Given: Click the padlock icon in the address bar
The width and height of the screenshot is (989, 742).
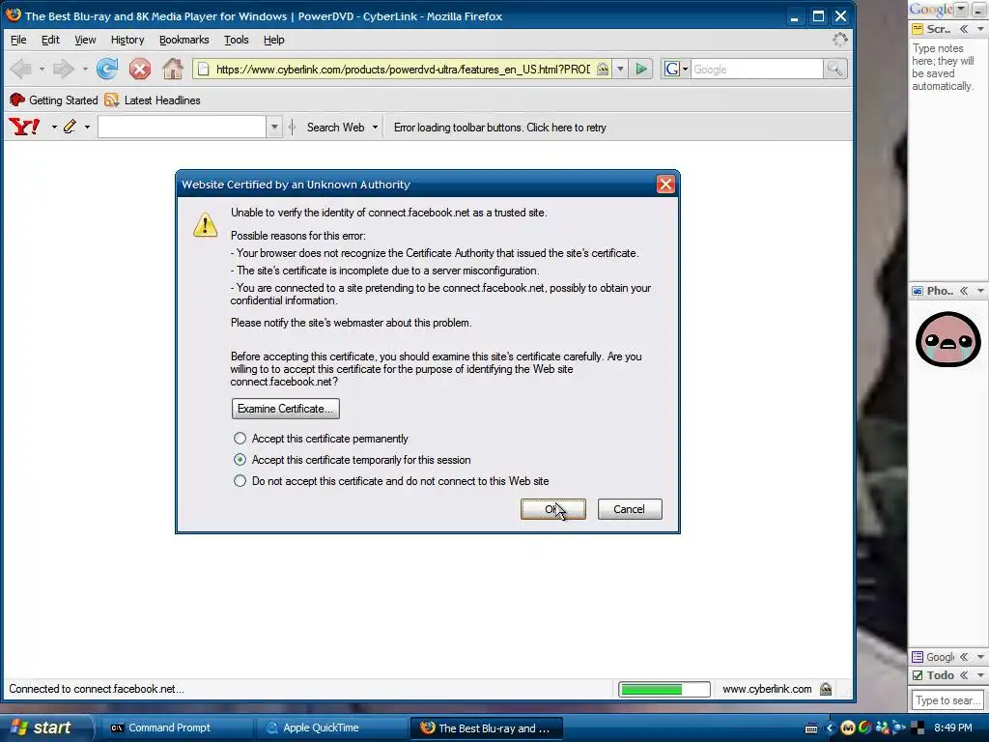Looking at the screenshot, I should (603, 69).
